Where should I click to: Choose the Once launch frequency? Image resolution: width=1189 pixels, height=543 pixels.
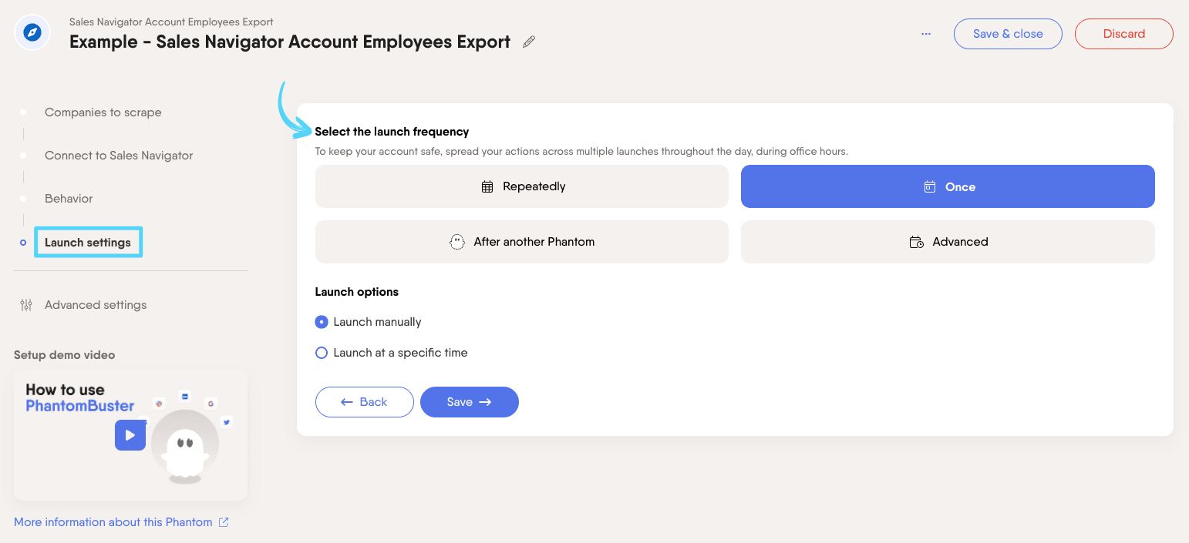point(948,186)
